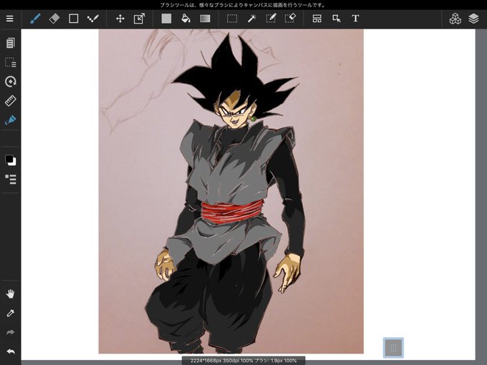Open the foreground/background color swatch
This screenshot has width=487, height=365.
(x=10, y=160)
